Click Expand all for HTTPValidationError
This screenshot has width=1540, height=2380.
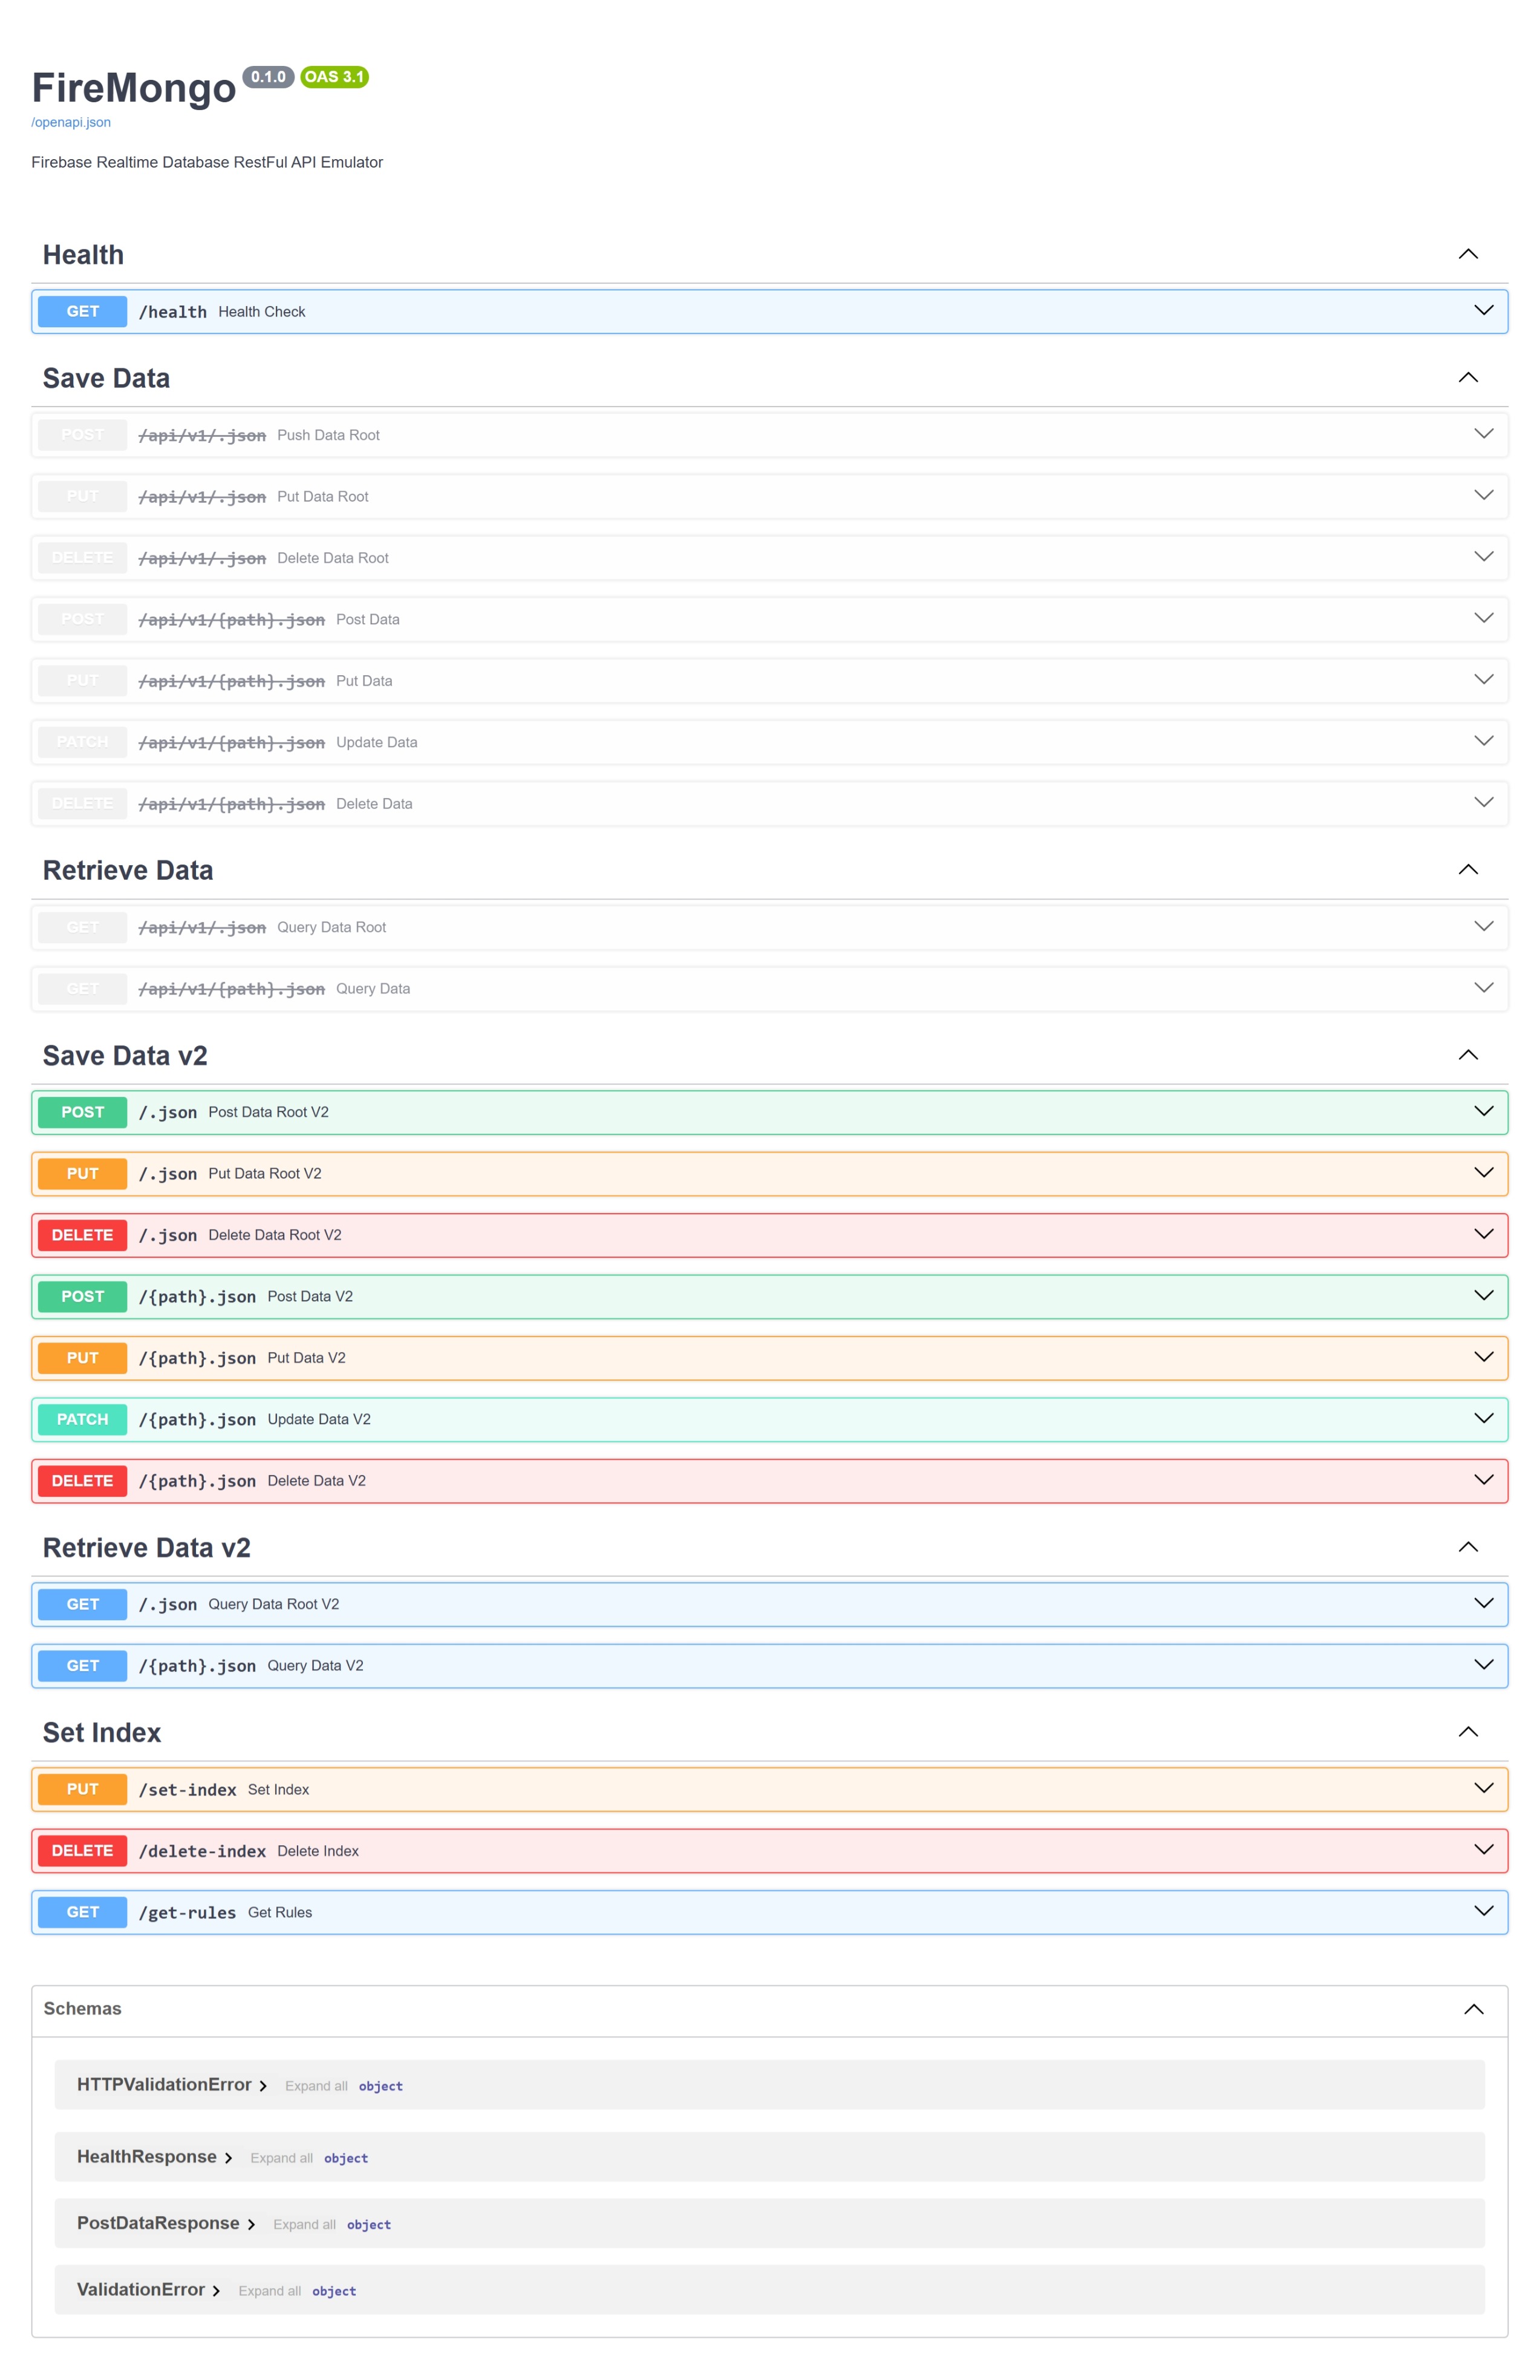pos(316,2086)
